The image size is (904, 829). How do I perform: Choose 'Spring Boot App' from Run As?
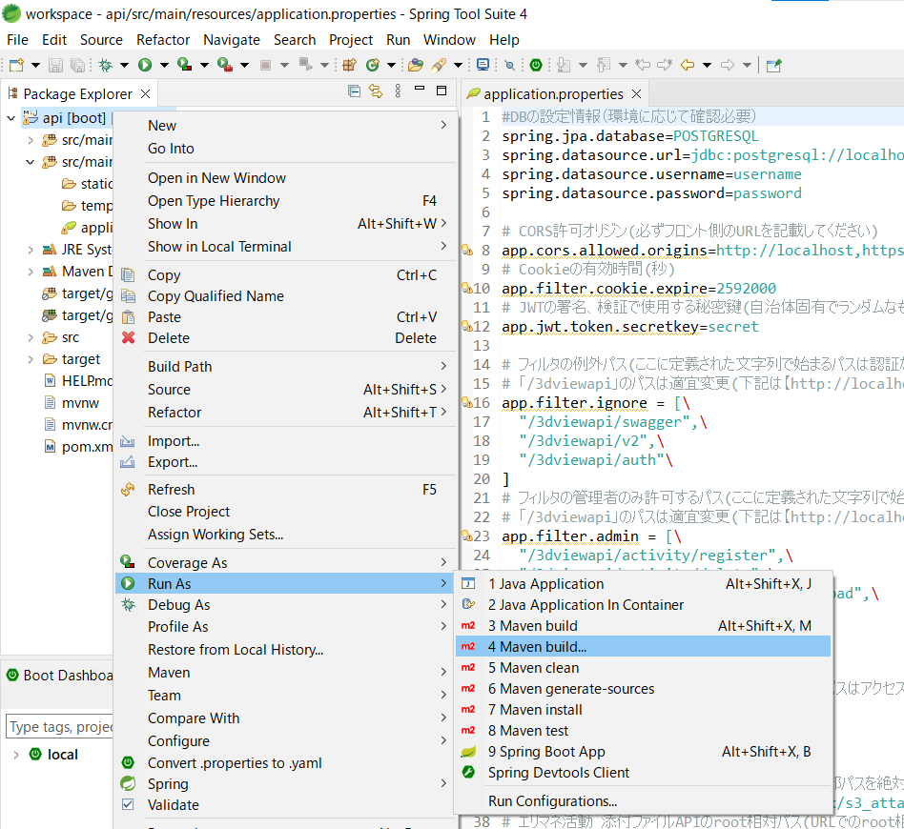643,751
